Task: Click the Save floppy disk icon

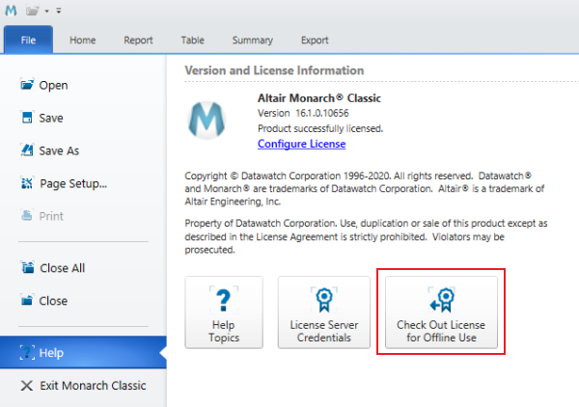Action: click(27, 118)
